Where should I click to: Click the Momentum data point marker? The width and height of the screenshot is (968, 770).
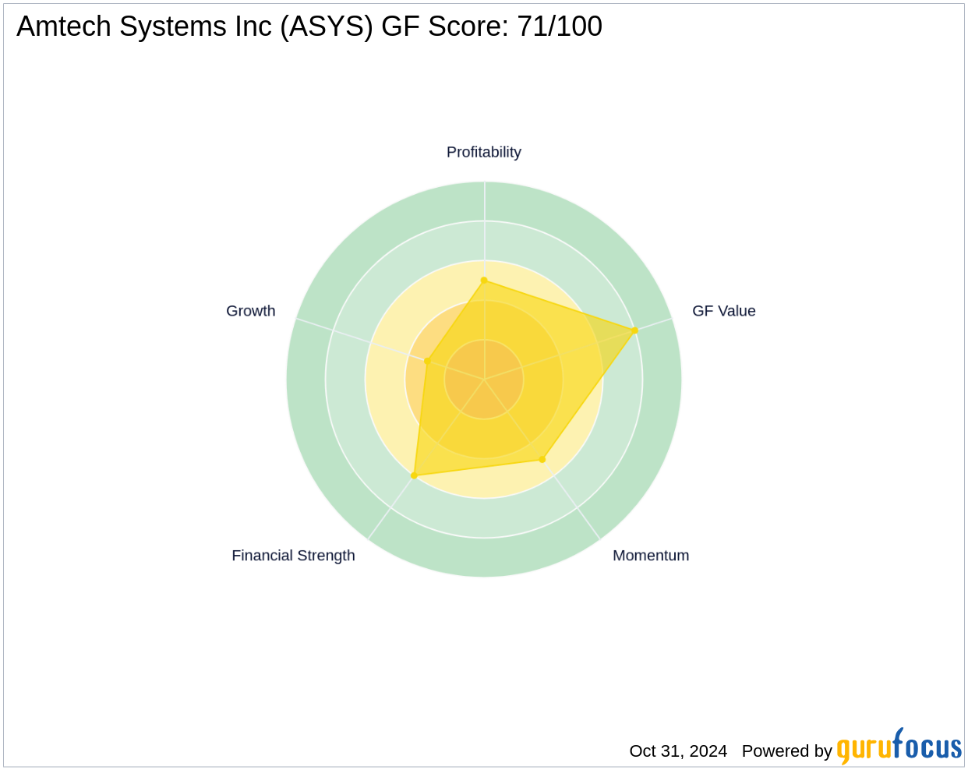coord(541,460)
